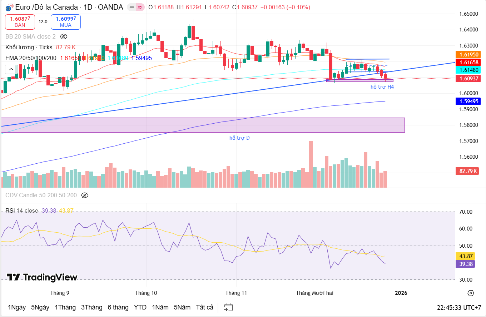The height and width of the screenshot is (317, 486).
Task: Open chart settings hexagon gear icon
Action: coord(471,293)
